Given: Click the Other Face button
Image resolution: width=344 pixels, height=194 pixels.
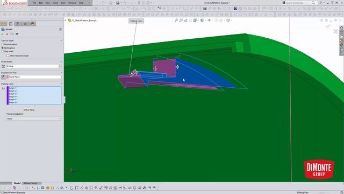Looking at the screenshot, I should point(29,110).
